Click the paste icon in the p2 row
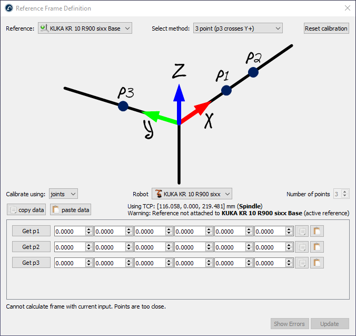Image resolution: width=356 pixels, height=336 pixels. pyautogui.click(x=317, y=247)
